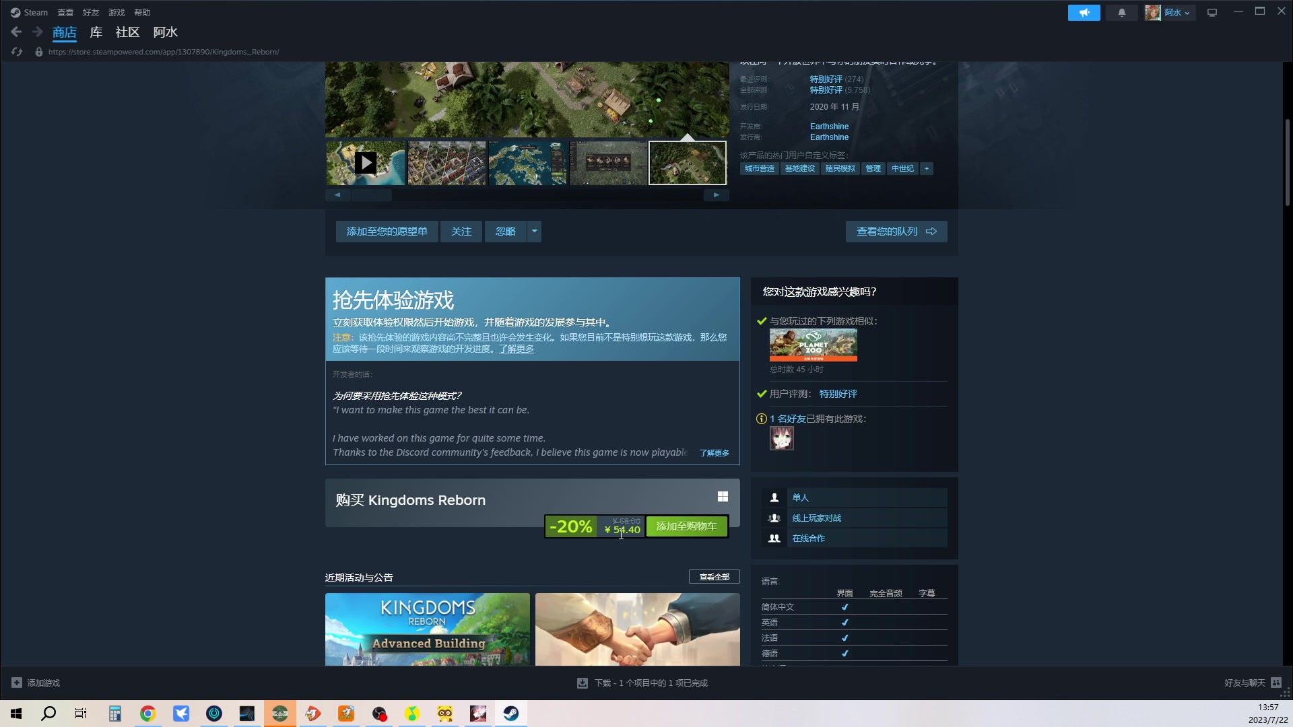Open Windows Start menu
Viewport: 1293px width, 727px height.
coord(16,714)
